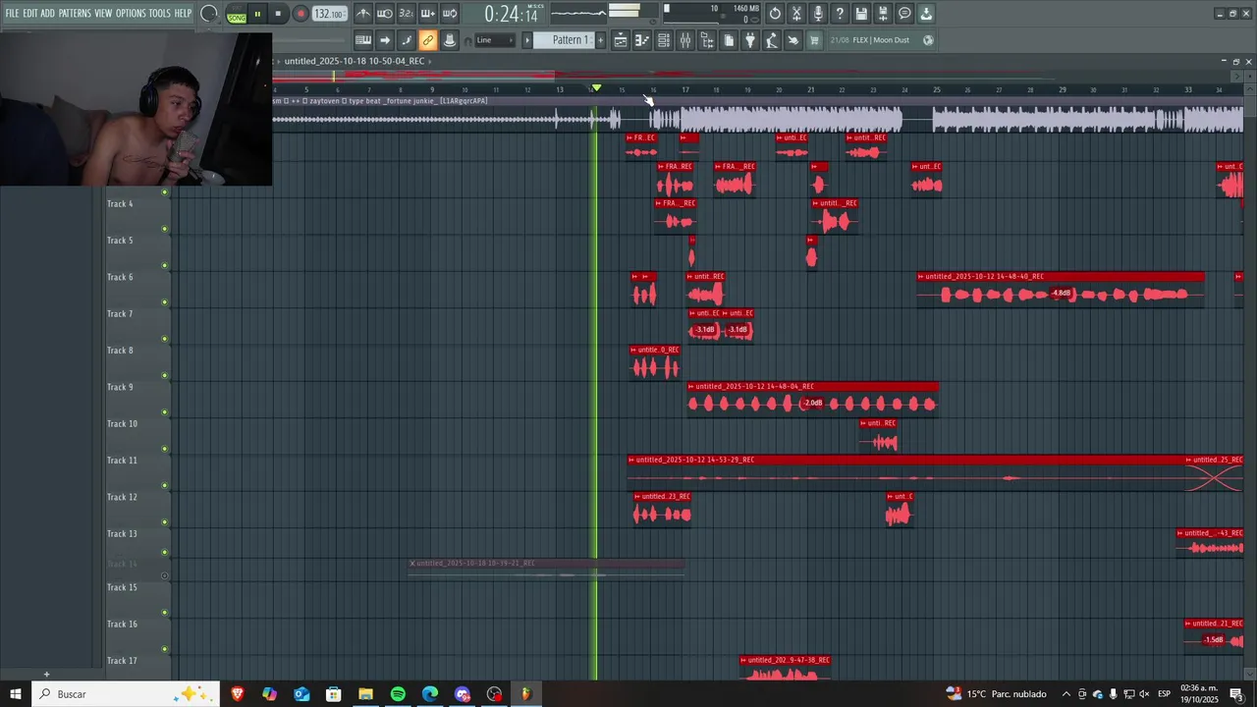Switch the PAT/SONG mode toggle
The width and height of the screenshot is (1257, 707).
coord(237,15)
